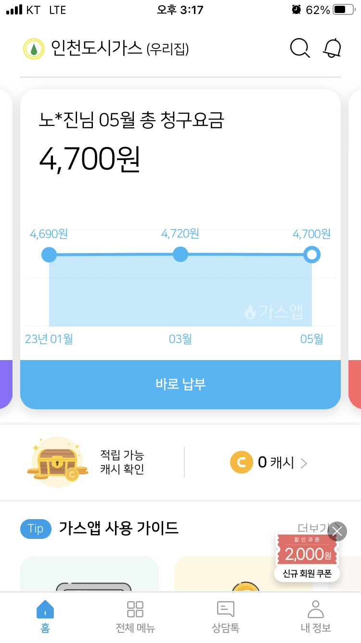Viewport: 361px width, 643px height.
Task: Open the 전체 메뉴 tab
Action: (x=135, y=616)
